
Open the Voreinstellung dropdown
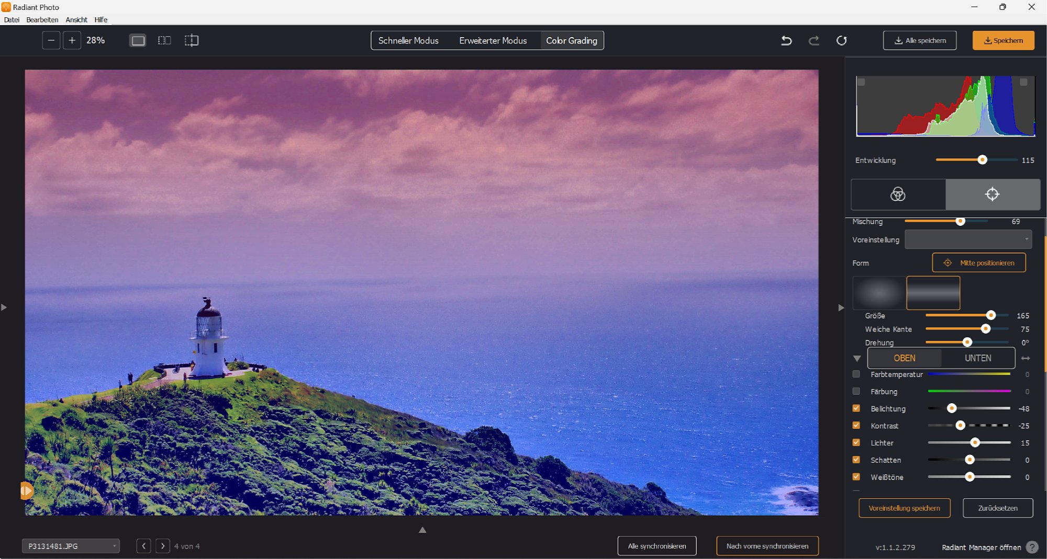click(x=968, y=239)
